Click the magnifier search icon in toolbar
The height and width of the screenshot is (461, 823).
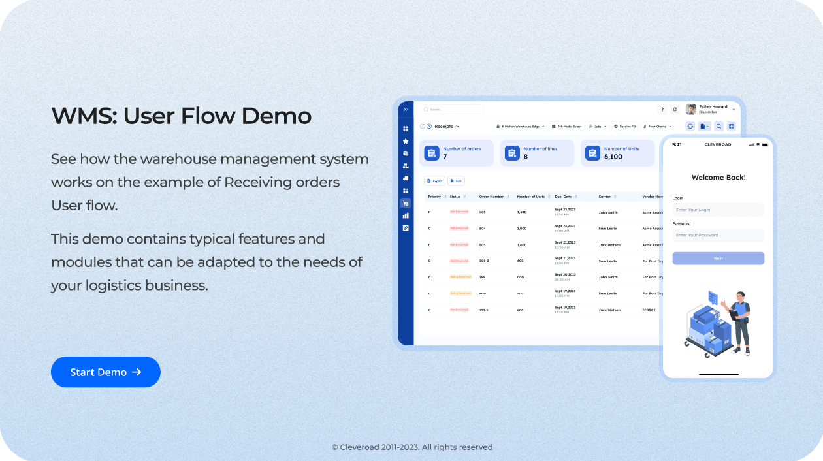tap(718, 126)
